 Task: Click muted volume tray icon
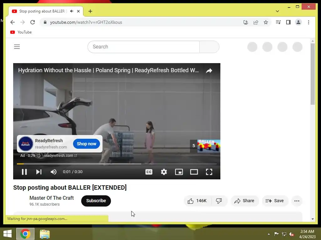coord(292,234)
